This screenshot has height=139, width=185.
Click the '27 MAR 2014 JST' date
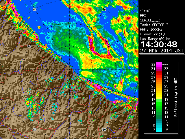[162, 51]
